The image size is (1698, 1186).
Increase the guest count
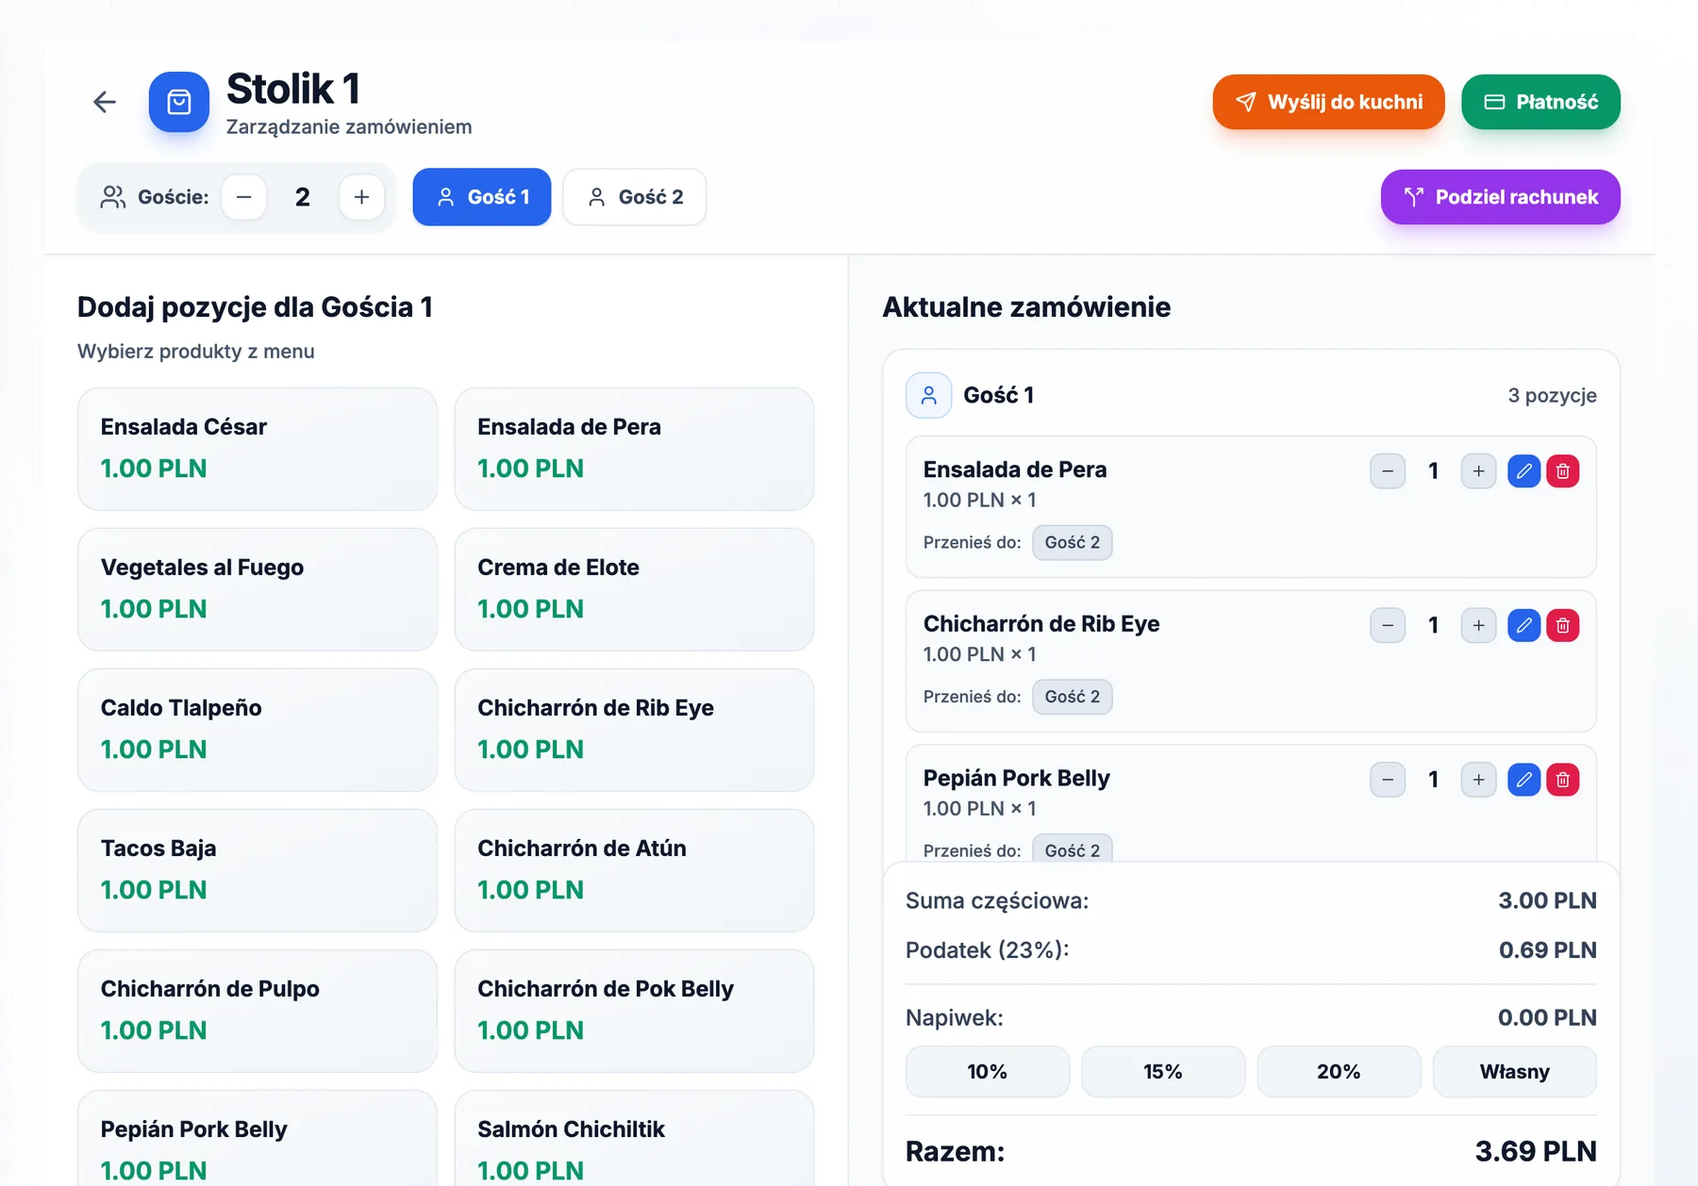pos(361,197)
